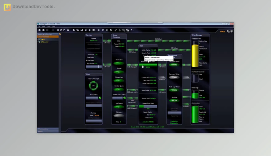The width and height of the screenshot is (271, 156).
Task: Click the Uptime value in Service panel
Action: [94, 41]
